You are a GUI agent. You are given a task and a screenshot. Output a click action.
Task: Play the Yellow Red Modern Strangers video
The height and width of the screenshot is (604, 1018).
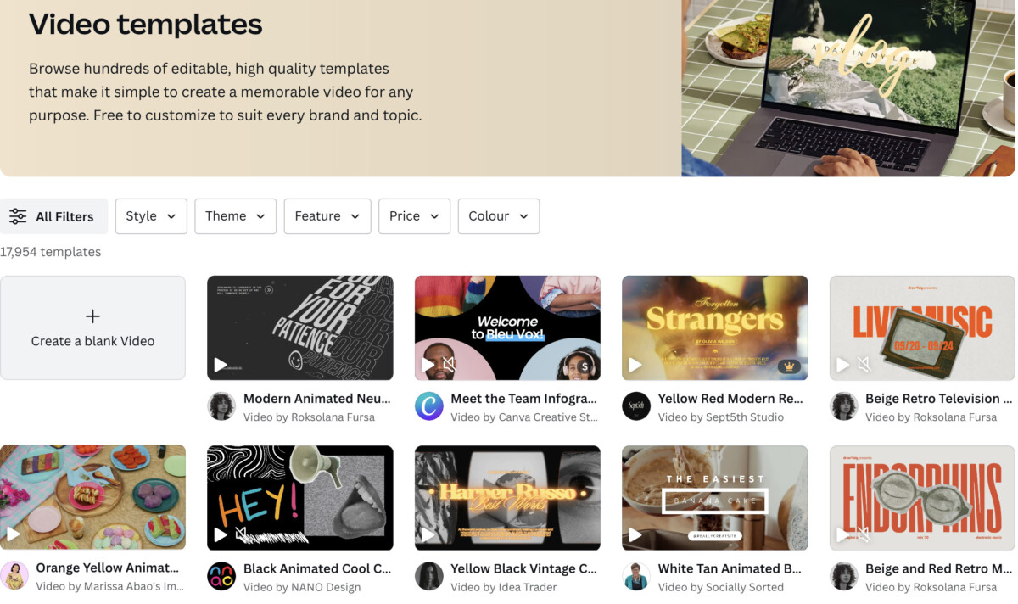point(635,365)
